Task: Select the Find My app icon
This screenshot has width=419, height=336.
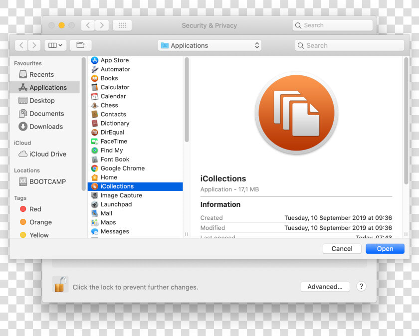Action: (95, 151)
